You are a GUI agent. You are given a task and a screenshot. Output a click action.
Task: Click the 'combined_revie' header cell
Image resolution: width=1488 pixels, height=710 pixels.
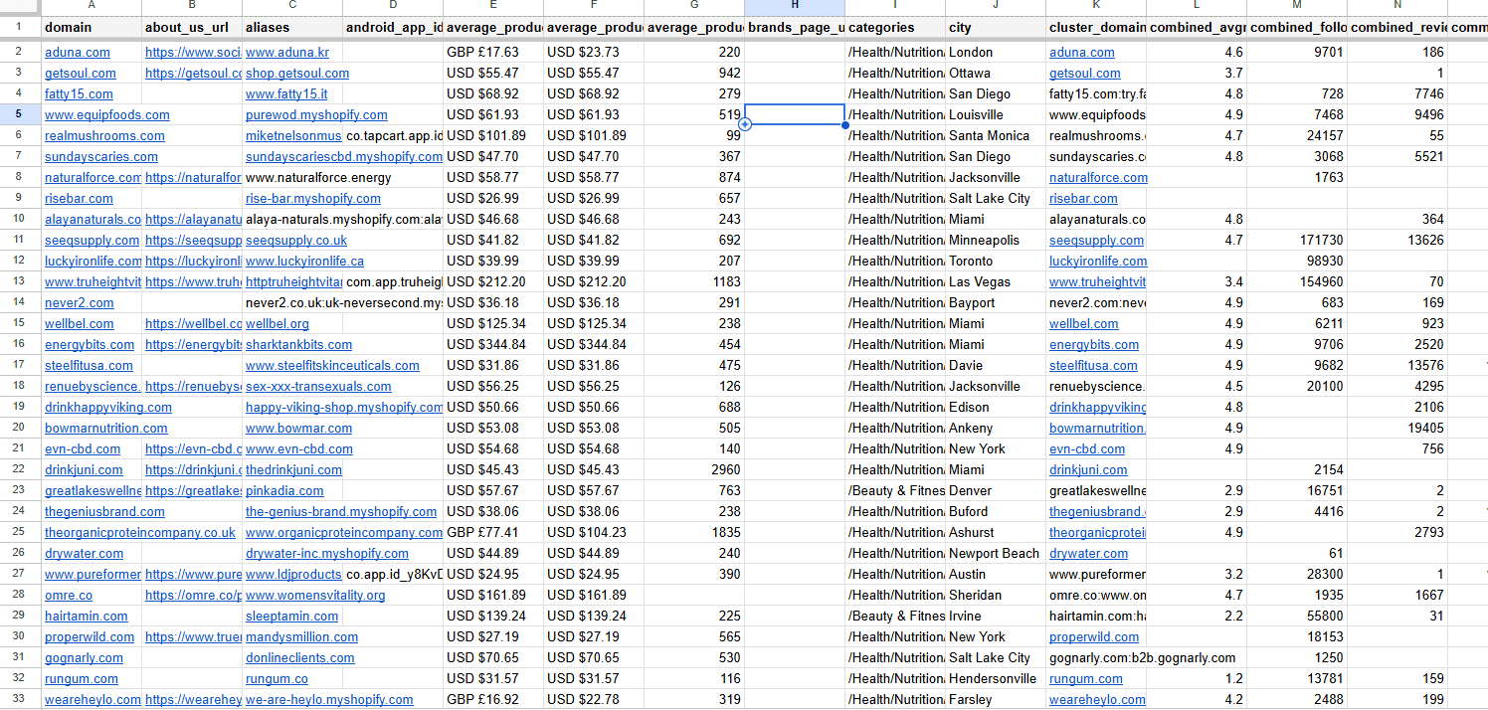click(1397, 28)
